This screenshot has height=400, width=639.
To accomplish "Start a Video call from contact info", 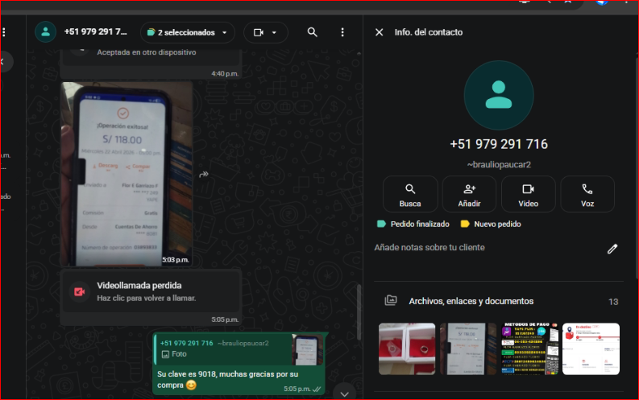I will pos(528,194).
